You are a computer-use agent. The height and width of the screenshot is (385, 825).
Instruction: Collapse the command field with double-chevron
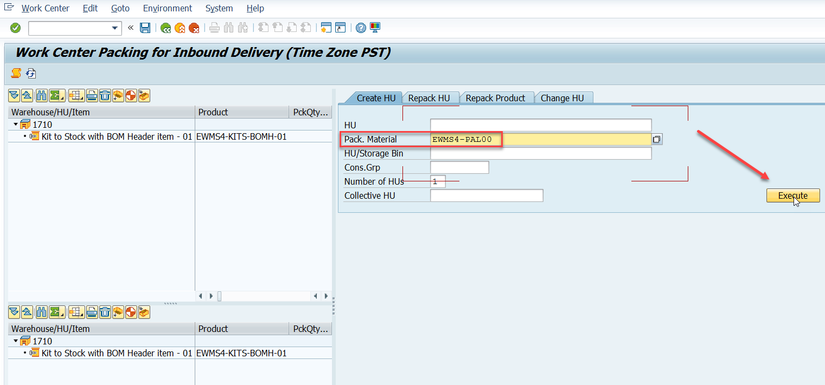pyautogui.click(x=130, y=28)
